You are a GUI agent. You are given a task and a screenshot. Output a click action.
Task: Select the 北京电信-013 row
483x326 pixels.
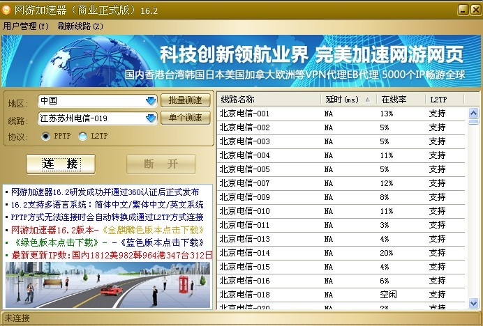coord(341,239)
